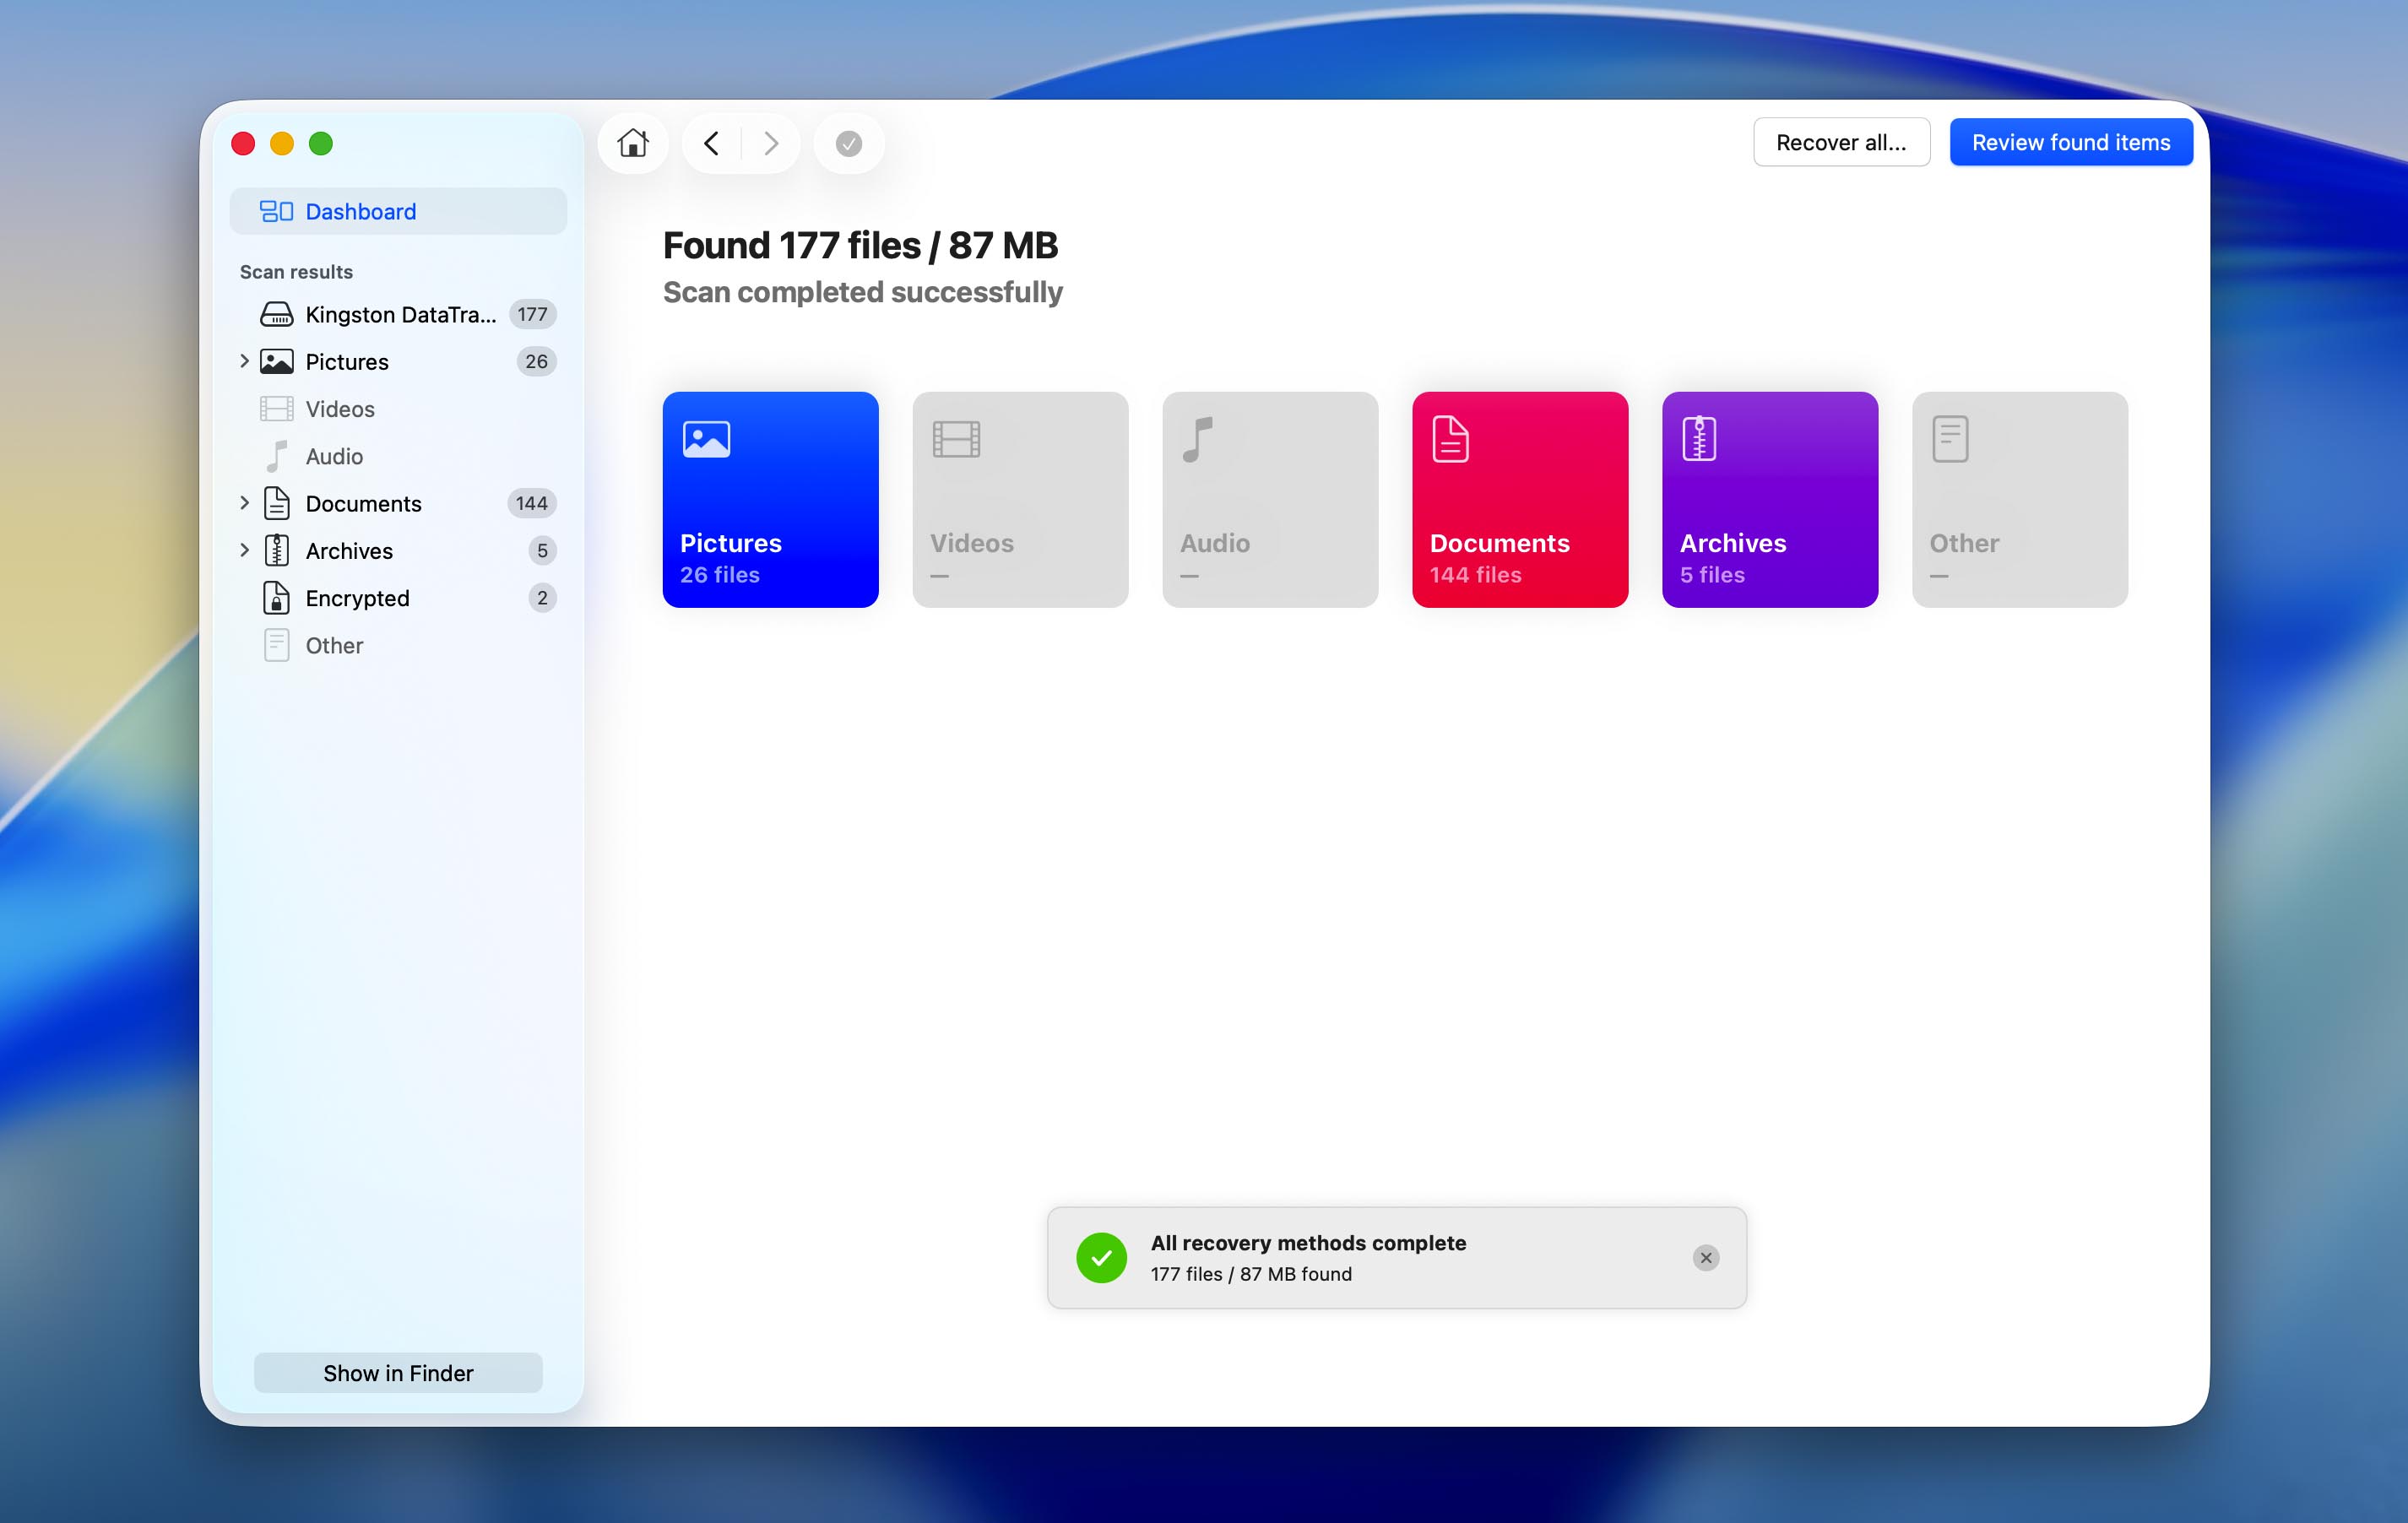Click '177 files / 87 MB found' text
The image size is (2408, 1523).
[x=1251, y=1273]
